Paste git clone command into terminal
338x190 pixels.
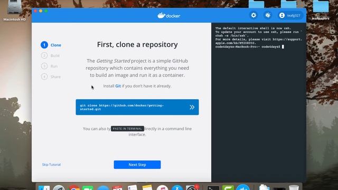192,107
